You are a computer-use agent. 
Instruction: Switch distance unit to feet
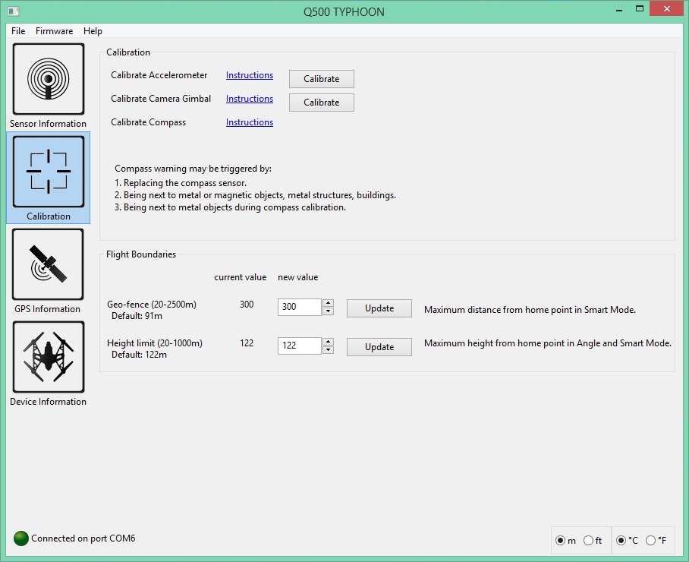pos(588,541)
